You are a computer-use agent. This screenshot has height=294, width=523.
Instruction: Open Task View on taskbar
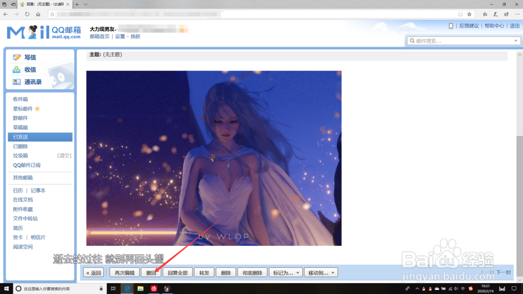(113, 289)
